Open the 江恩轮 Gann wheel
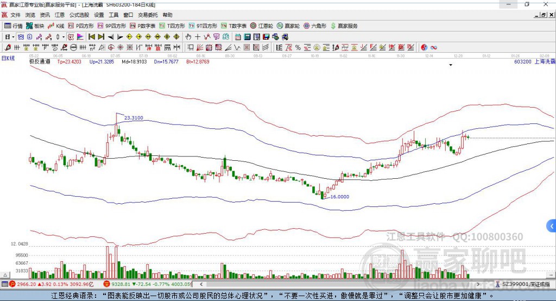This screenshot has height=301, width=556. click(262, 26)
